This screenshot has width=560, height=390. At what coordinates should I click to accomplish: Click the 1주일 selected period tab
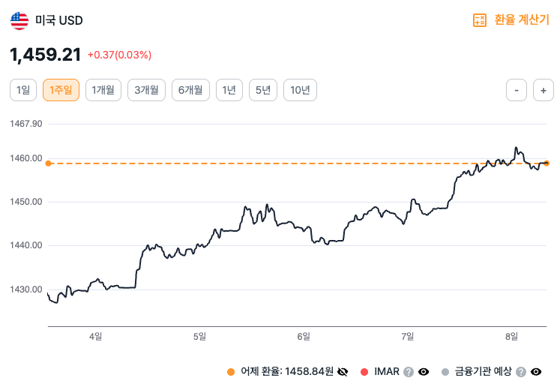click(x=61, y=90)
